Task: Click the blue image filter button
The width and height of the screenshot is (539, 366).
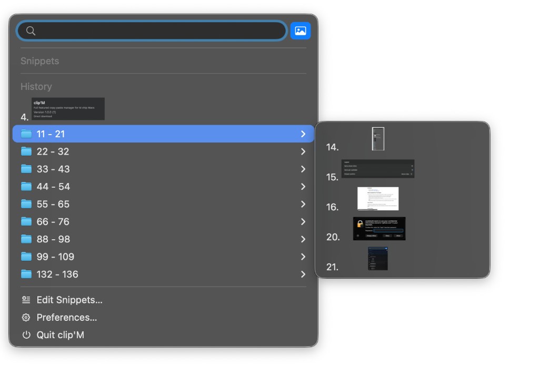Action: pyautogui.click(x=301, y=31)
